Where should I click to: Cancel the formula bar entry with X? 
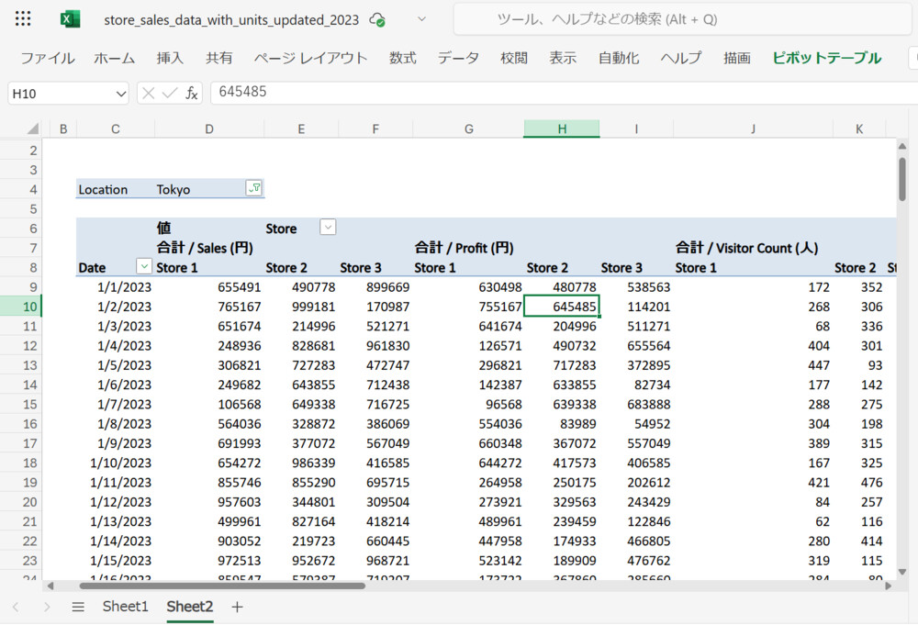point(148,93)
